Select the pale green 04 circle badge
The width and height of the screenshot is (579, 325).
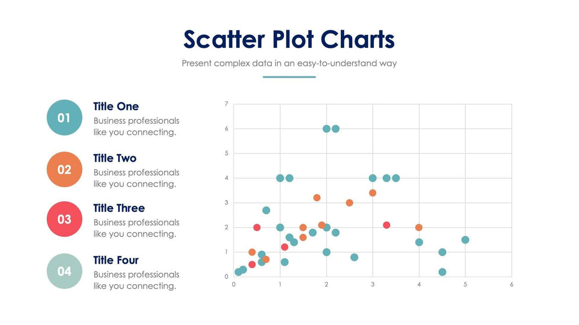click(64, 271)
